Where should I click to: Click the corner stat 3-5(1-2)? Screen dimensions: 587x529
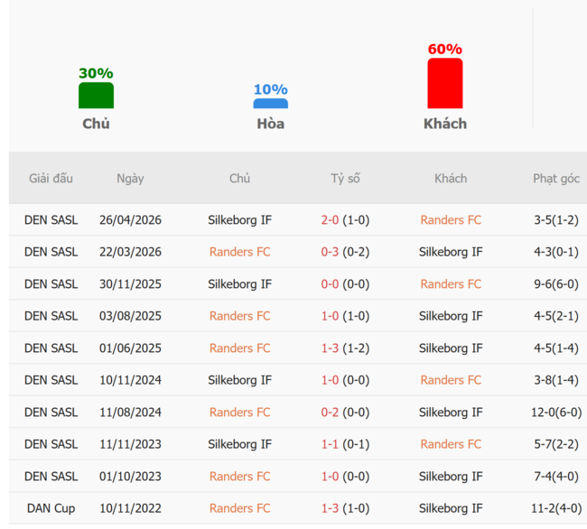(x=556, y=220)
